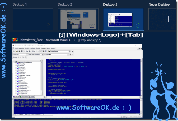This screenshot has width=178, height=121.
Task: Open the Undo history dropdown arrow
Action: coord(34,51)
